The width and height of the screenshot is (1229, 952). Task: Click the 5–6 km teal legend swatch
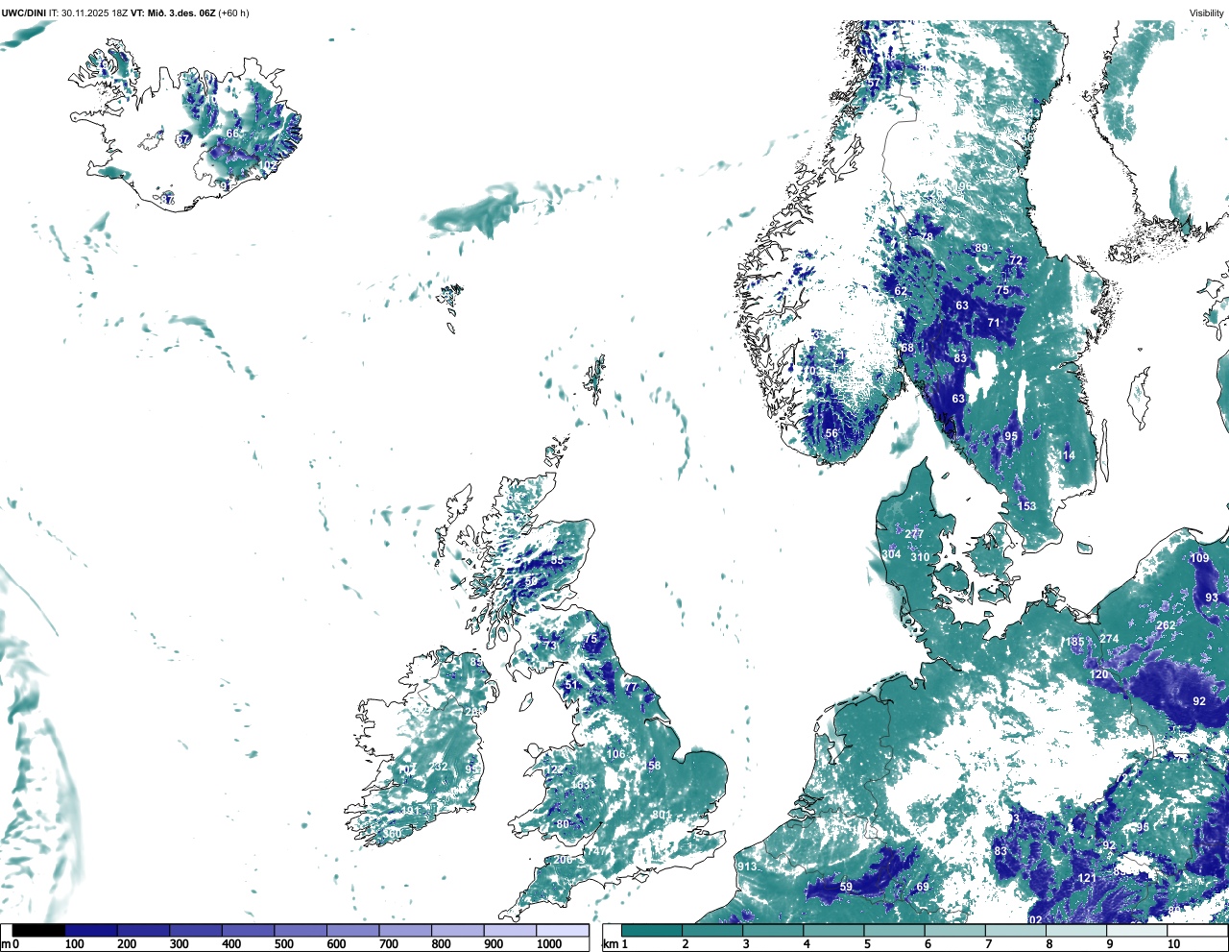point(895,930)
